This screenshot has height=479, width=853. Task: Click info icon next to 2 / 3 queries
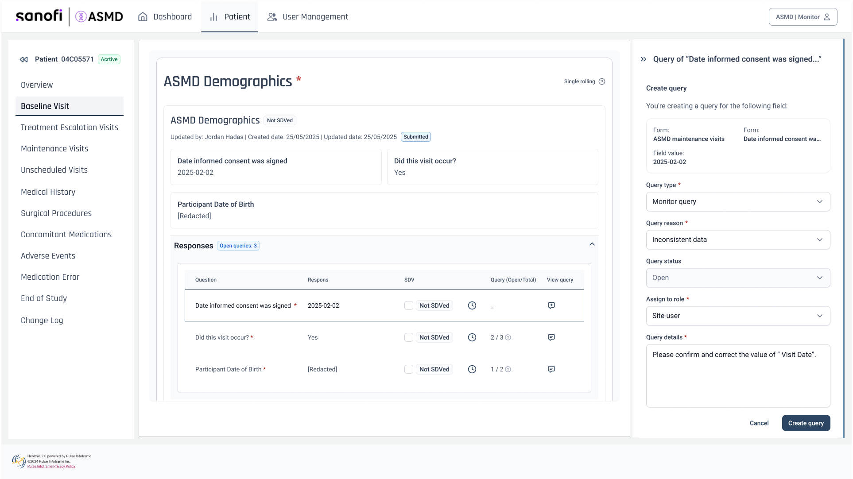click(508, 337)
